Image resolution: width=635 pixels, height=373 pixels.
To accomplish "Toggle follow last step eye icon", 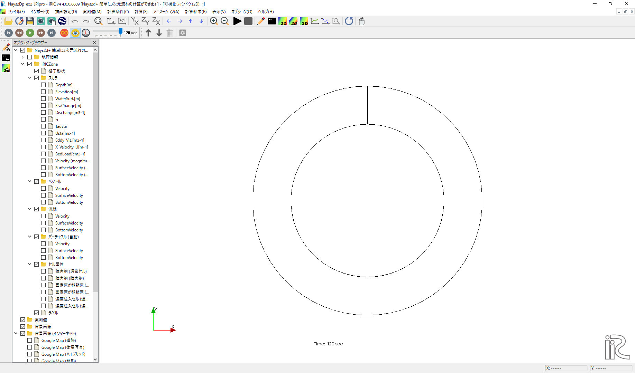I will pos(75,33).
